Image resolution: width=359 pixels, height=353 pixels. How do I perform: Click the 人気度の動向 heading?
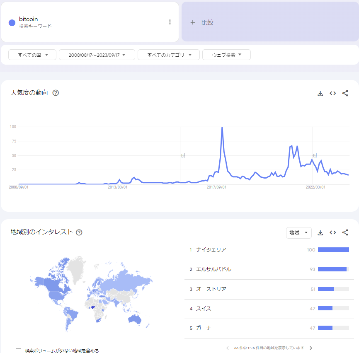tap(29, 93)
